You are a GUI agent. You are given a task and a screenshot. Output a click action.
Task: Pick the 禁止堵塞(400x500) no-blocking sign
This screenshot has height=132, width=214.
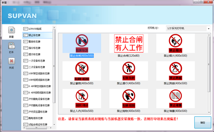click(175, 98)
